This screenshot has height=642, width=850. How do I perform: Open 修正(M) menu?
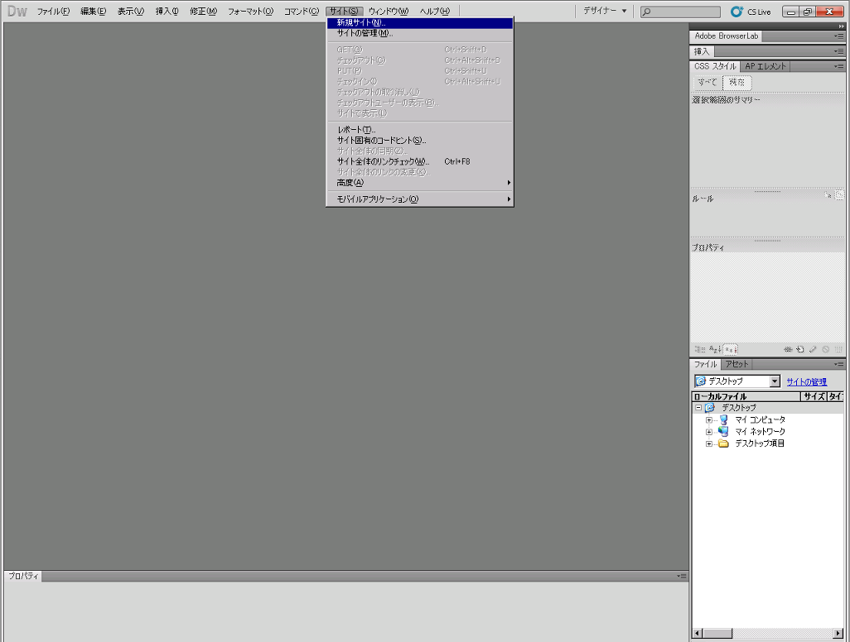click(x=203, y=12)
